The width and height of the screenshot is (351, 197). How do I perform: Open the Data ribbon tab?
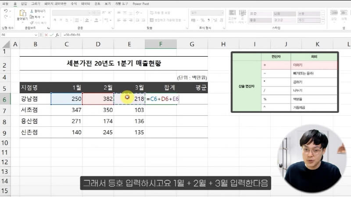(x=86, y=4)
